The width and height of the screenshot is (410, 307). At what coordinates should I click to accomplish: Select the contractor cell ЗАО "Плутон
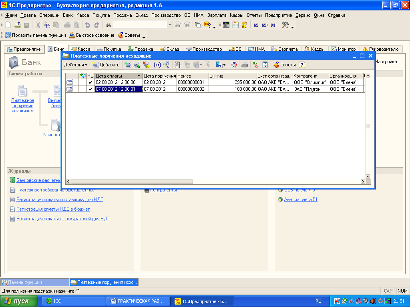[311, 89]
